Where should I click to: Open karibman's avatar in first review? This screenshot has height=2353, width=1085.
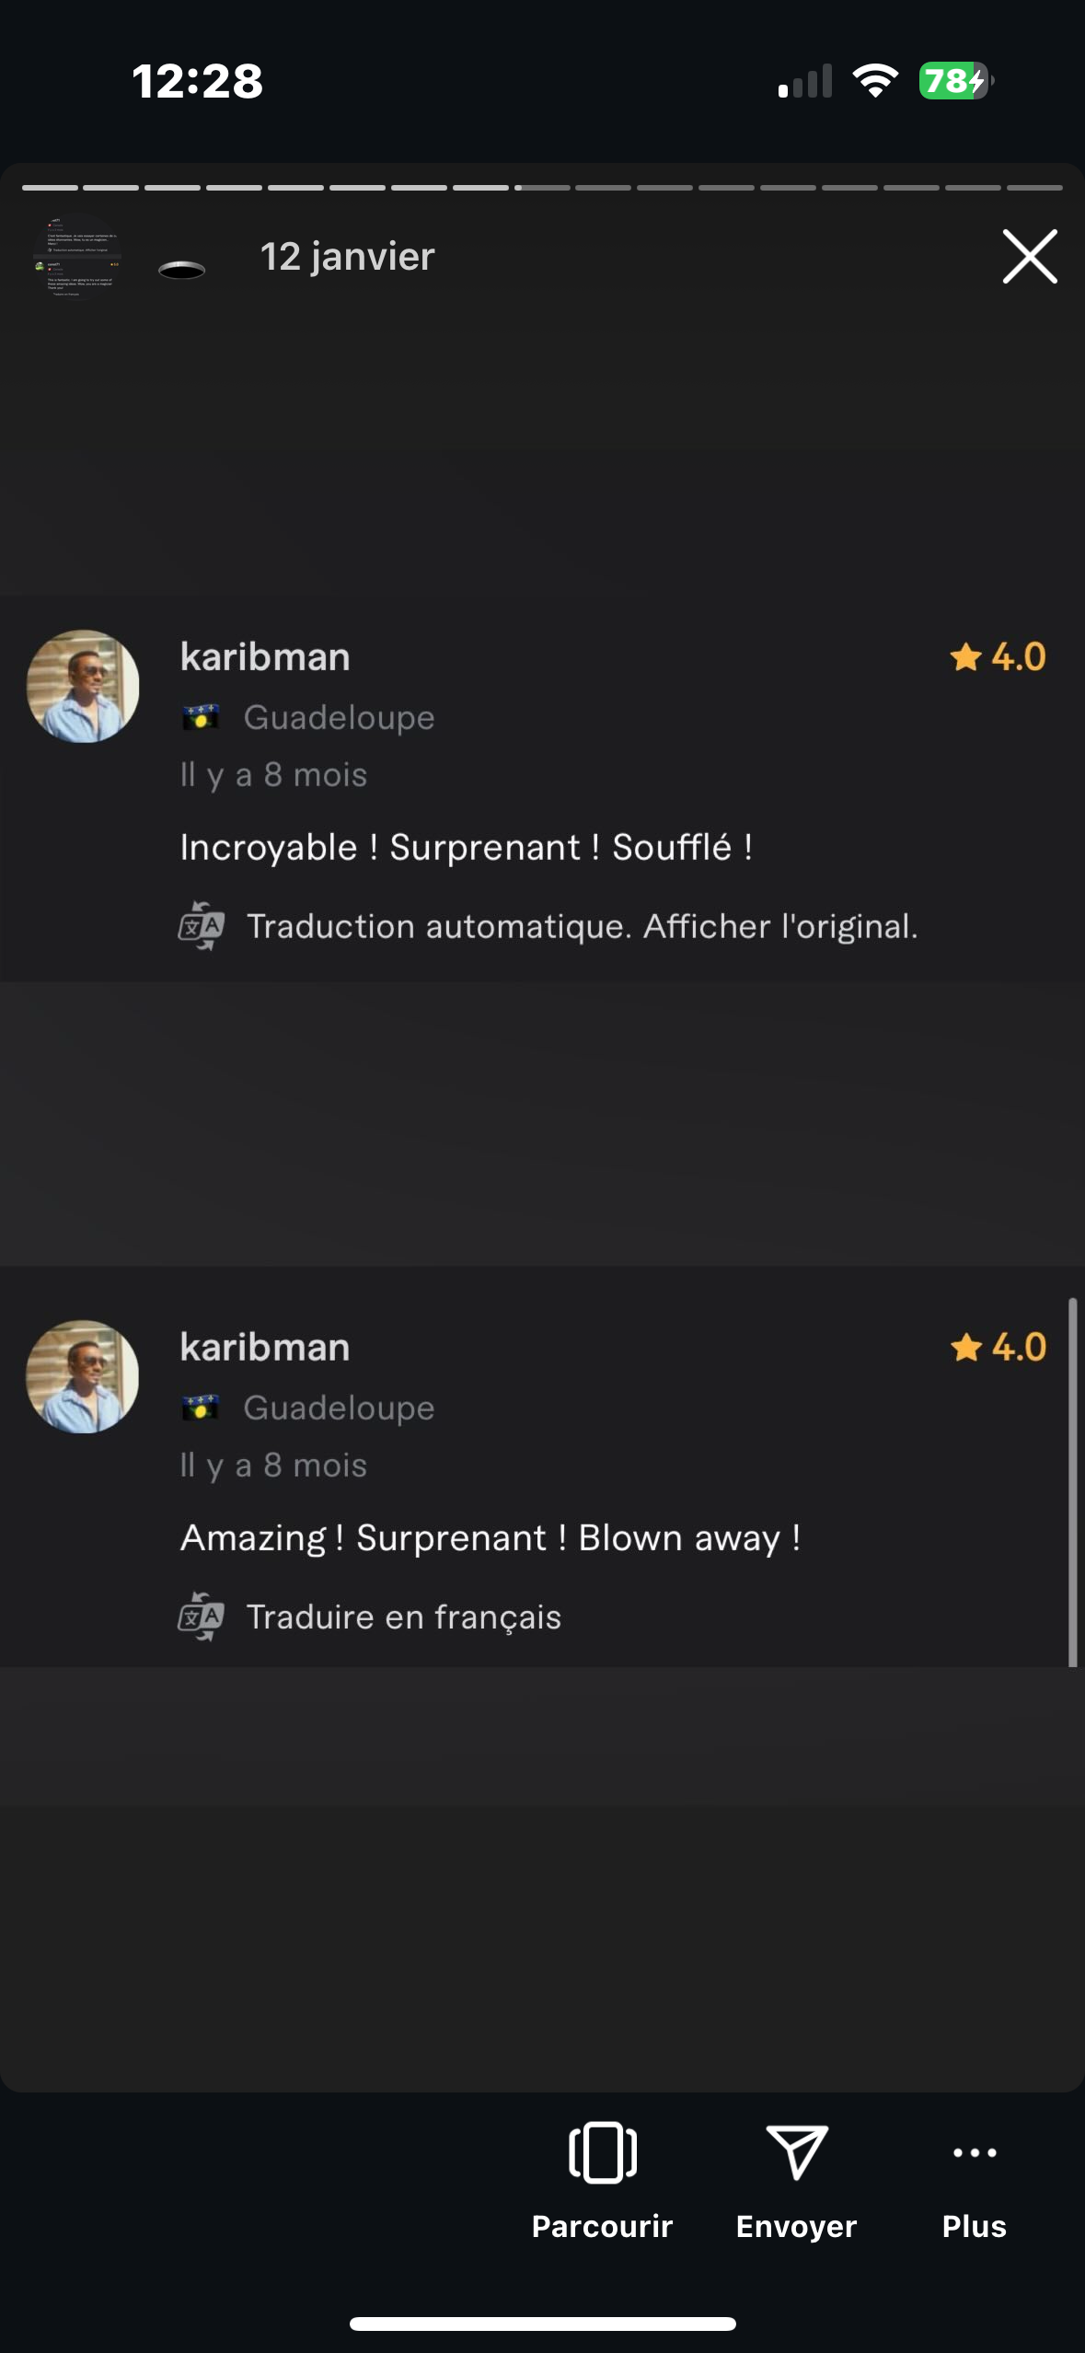[83, 686]
